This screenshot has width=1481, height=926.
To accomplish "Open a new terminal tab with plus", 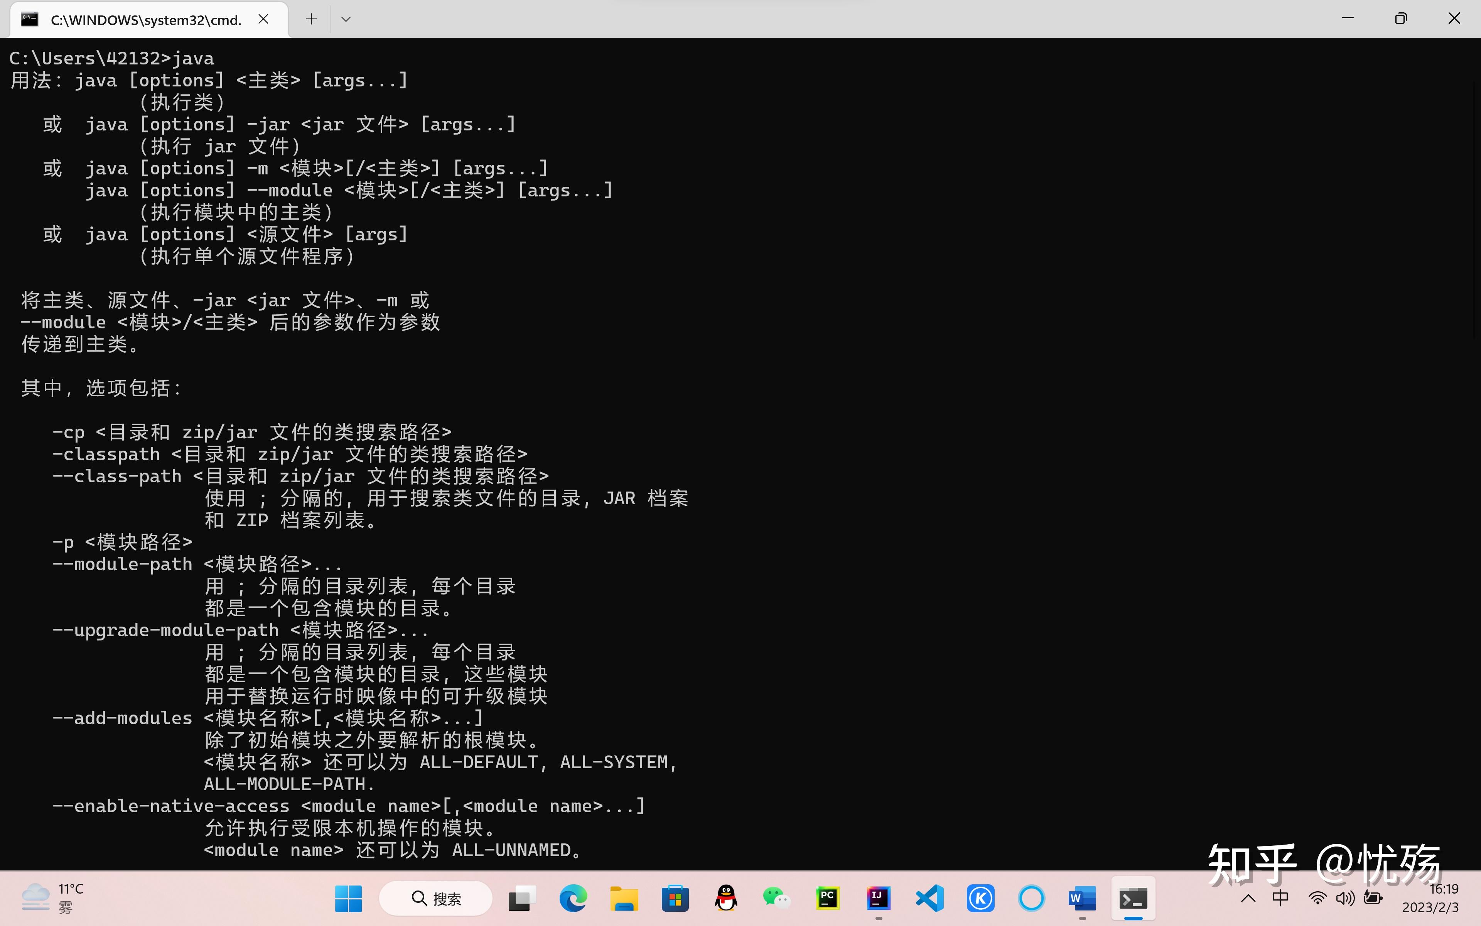I will click(x=311, y=19).
